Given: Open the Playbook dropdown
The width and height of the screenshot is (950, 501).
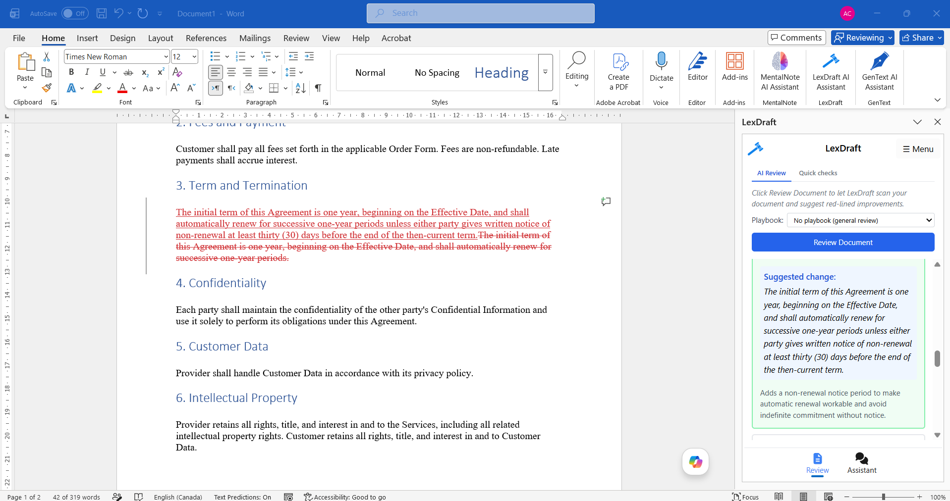Looking at the screenshot, I should pyautogui.click(x=860, y=220).
